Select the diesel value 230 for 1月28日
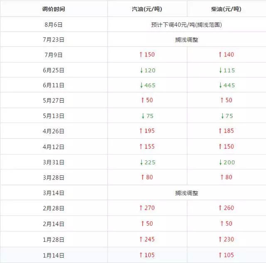The height and width of the screenshot is (263, 266). tap(229, 239)
